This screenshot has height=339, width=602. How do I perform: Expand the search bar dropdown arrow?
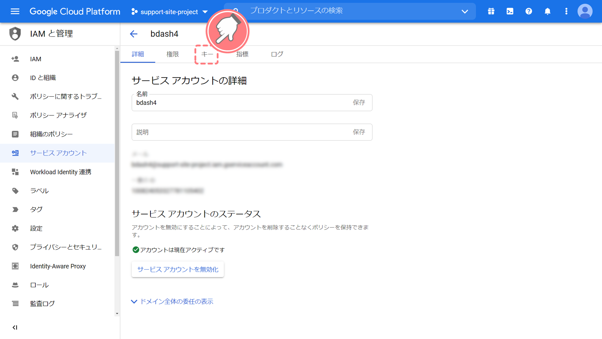click(465, 11)
